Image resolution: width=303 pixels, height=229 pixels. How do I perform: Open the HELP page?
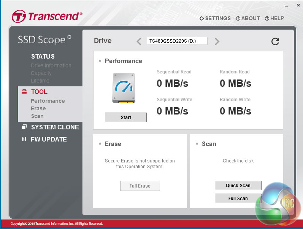pos(274,18)
